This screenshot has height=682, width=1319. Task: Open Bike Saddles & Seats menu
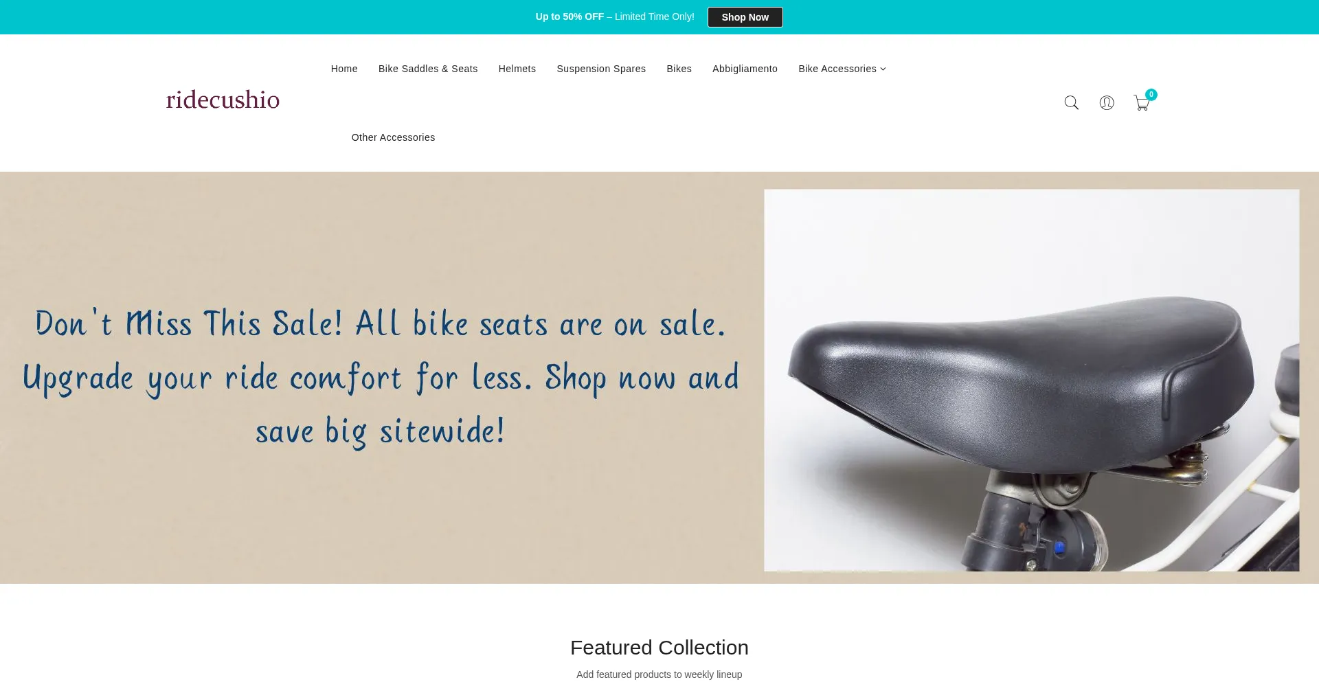tap(428, 69)
